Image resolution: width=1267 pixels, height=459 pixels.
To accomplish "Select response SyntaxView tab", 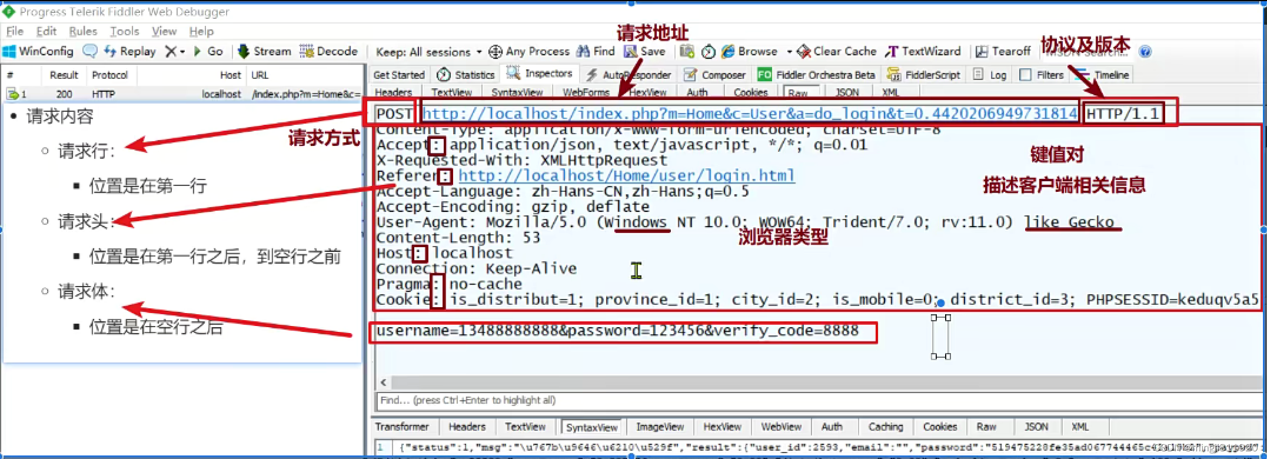I will coord(592,427).
